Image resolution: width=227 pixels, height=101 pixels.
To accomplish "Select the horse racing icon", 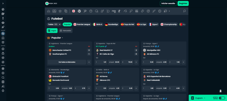I will tap(125, 11).
